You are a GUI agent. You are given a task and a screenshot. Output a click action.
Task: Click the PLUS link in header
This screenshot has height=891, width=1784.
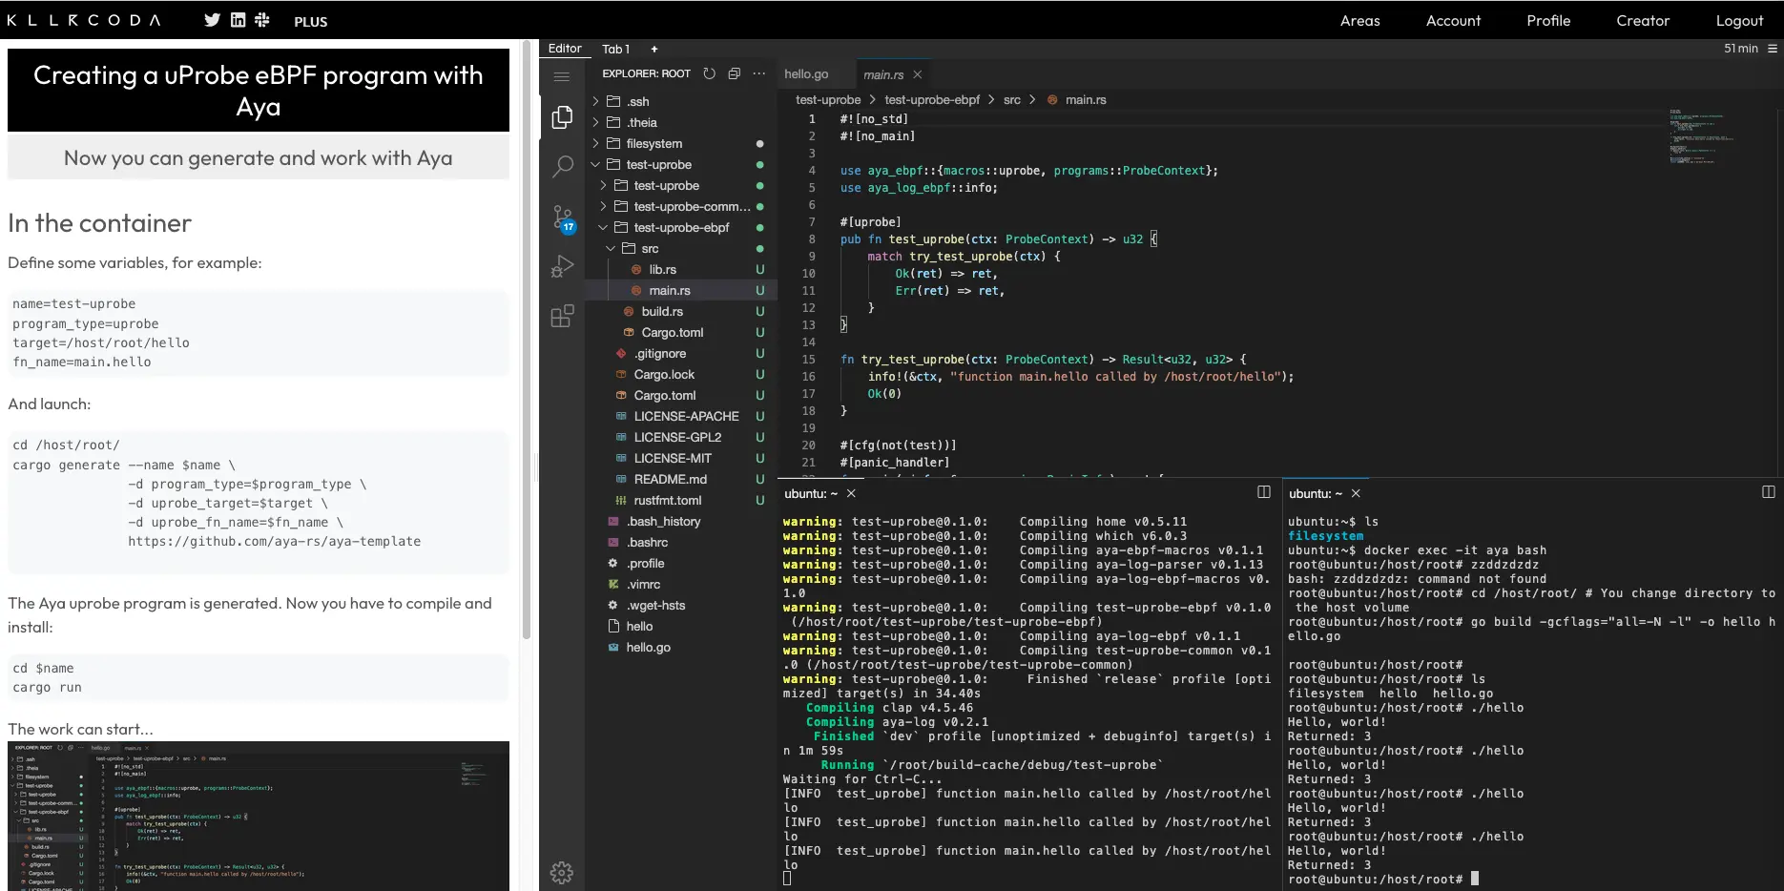311,21
